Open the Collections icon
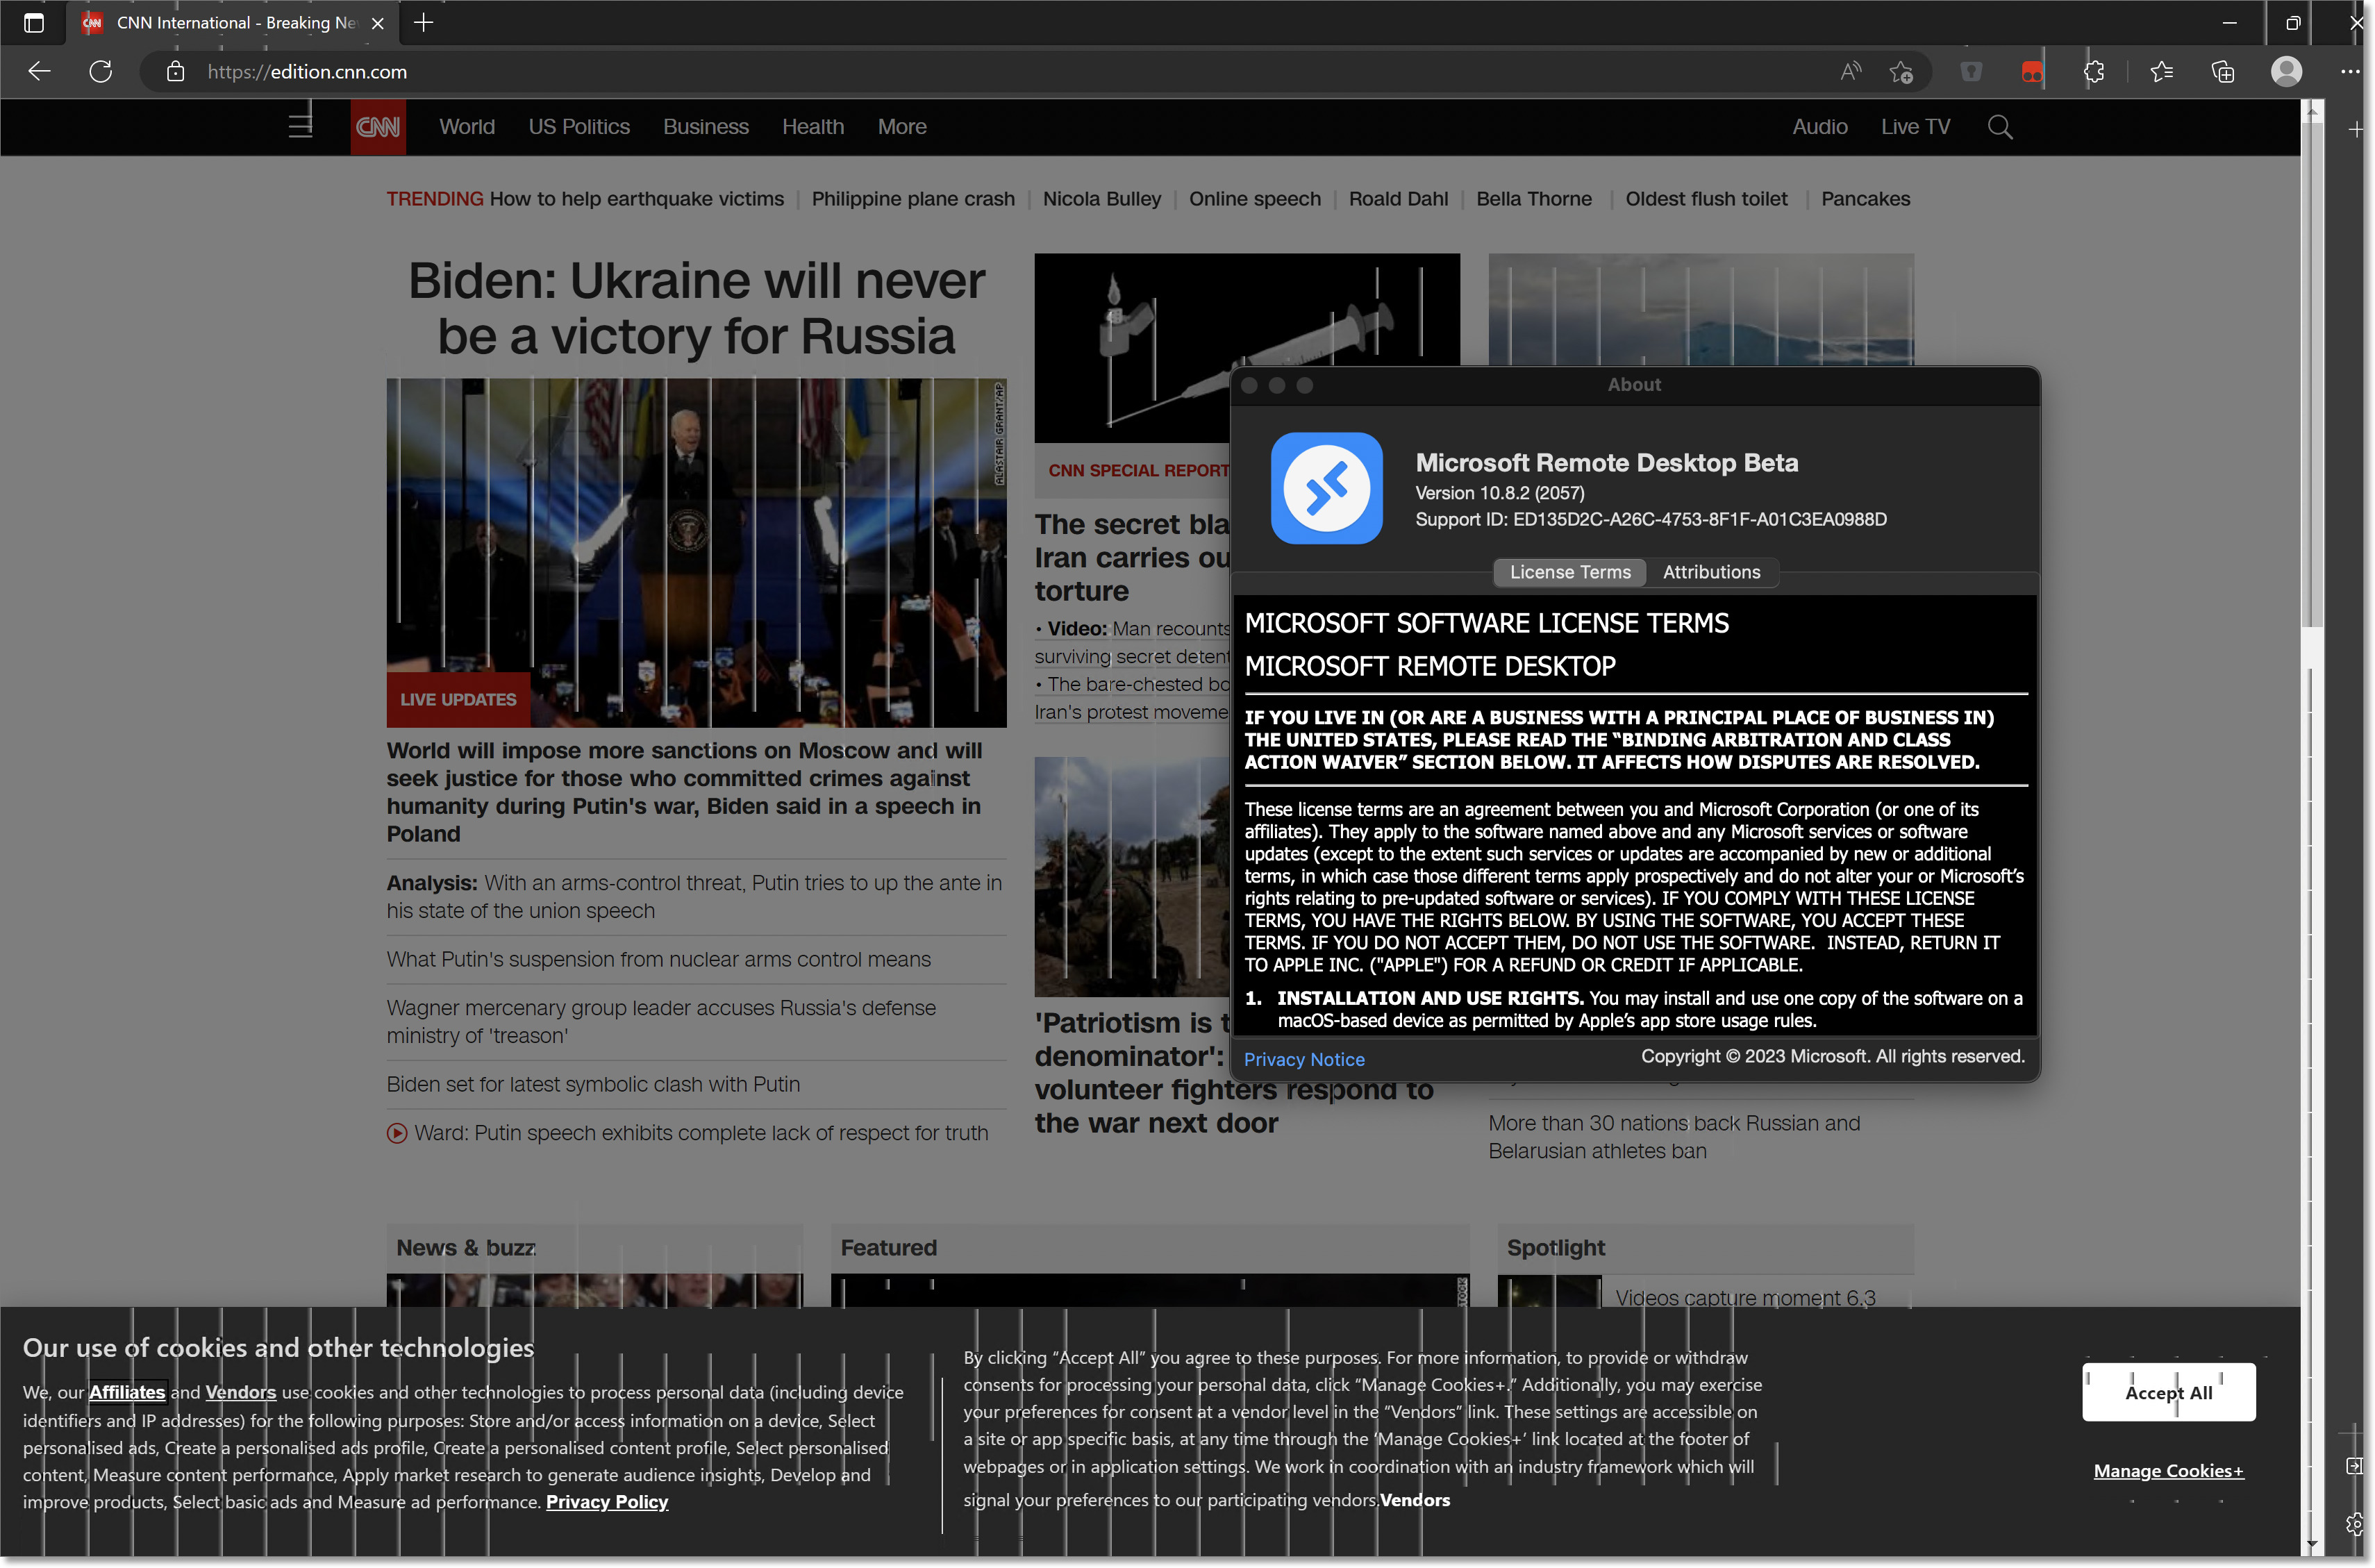 point(2222,71)
